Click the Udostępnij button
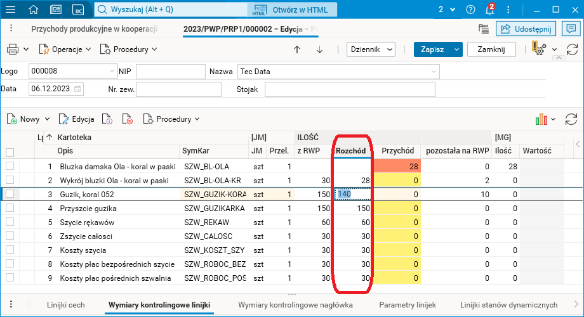 click(526, 29)
